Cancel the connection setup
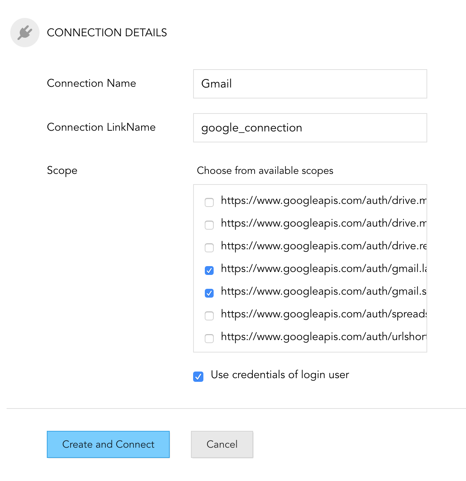The image size is (466, 481). 222,444
